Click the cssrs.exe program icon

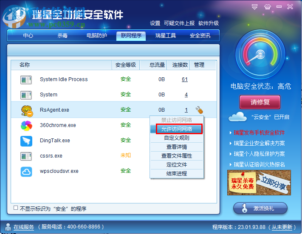[x=26, y=156]
